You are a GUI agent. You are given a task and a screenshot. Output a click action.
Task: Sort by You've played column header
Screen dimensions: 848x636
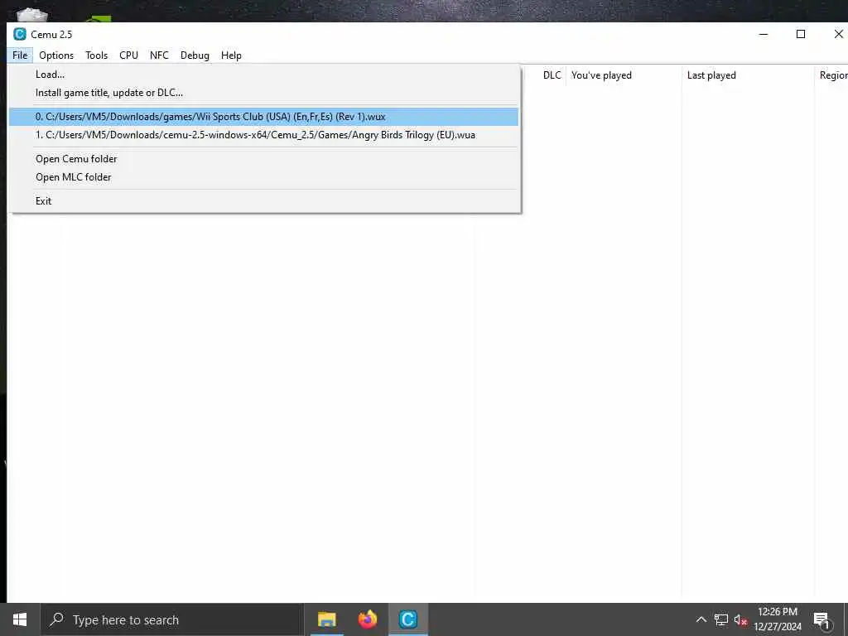pyautogui.click(x=624, y=75)
